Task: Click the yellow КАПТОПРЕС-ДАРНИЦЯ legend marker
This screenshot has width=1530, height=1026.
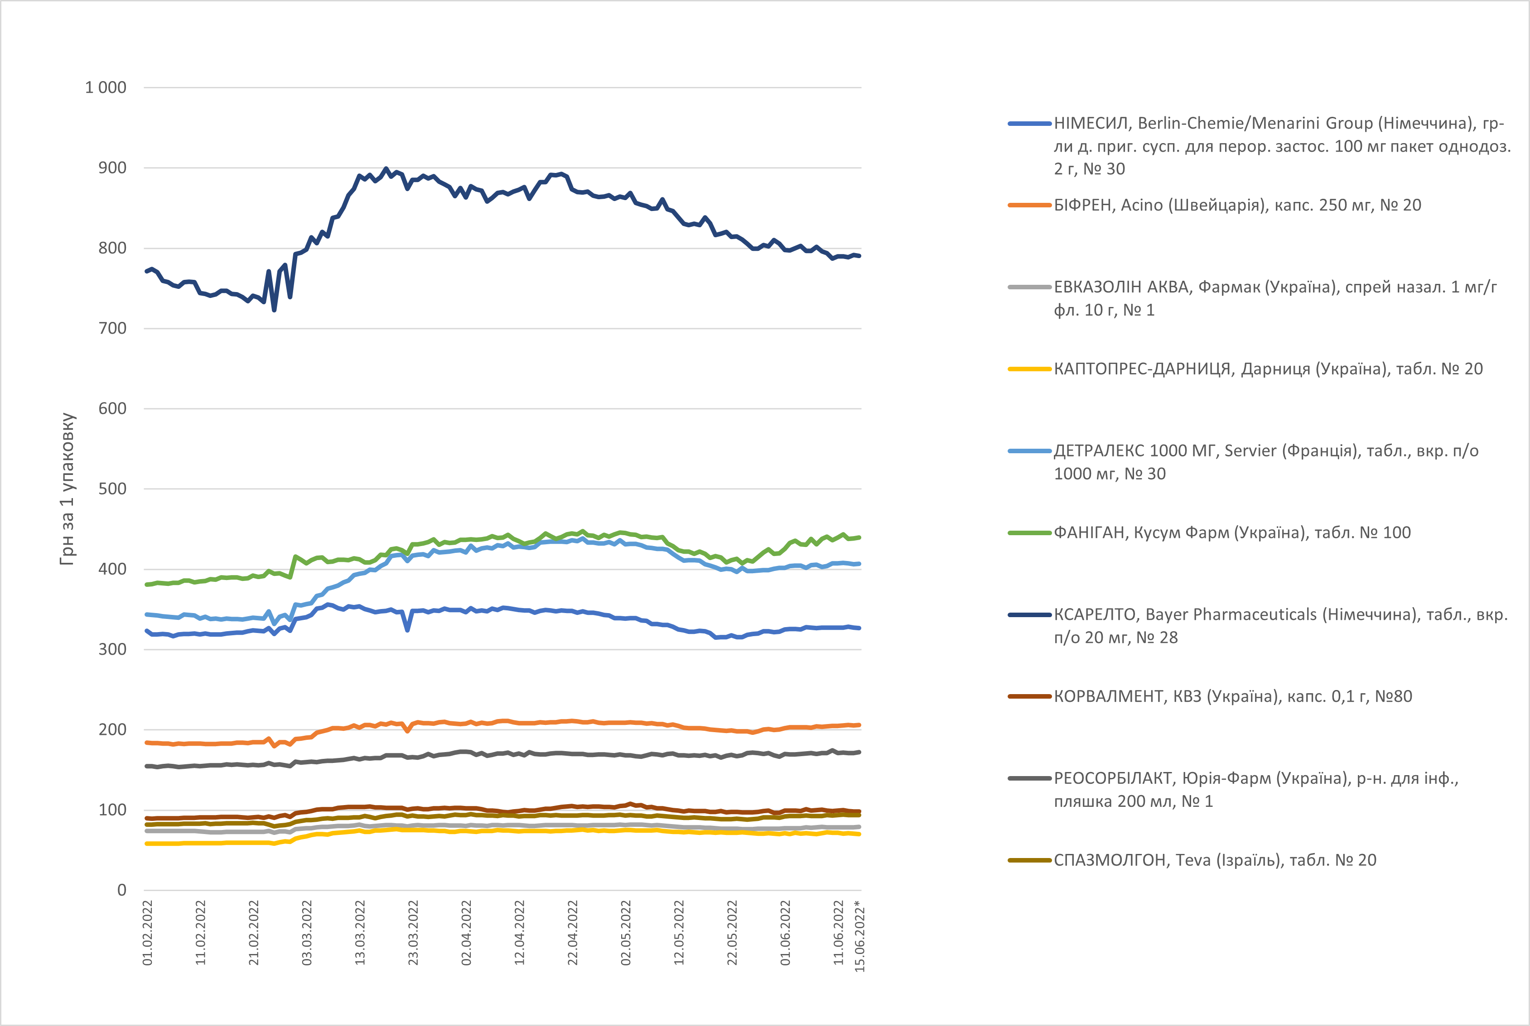Action: 1029,369
